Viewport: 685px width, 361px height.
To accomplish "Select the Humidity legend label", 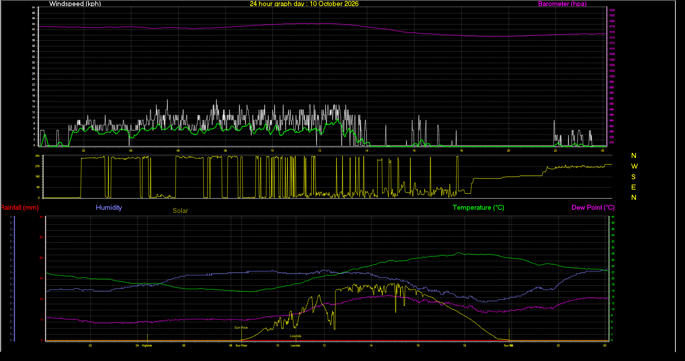I will click(x=109, y=208).
